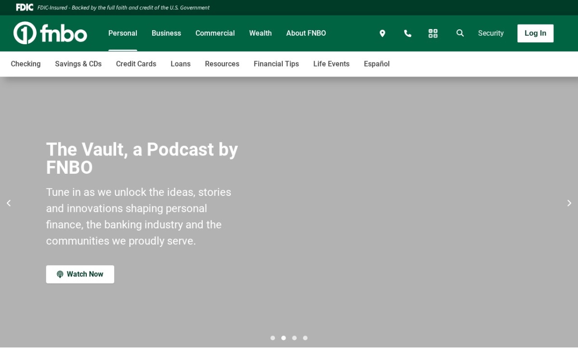Select the second carousel dot
Screen dimensions: 578x361
coord(284,338)
